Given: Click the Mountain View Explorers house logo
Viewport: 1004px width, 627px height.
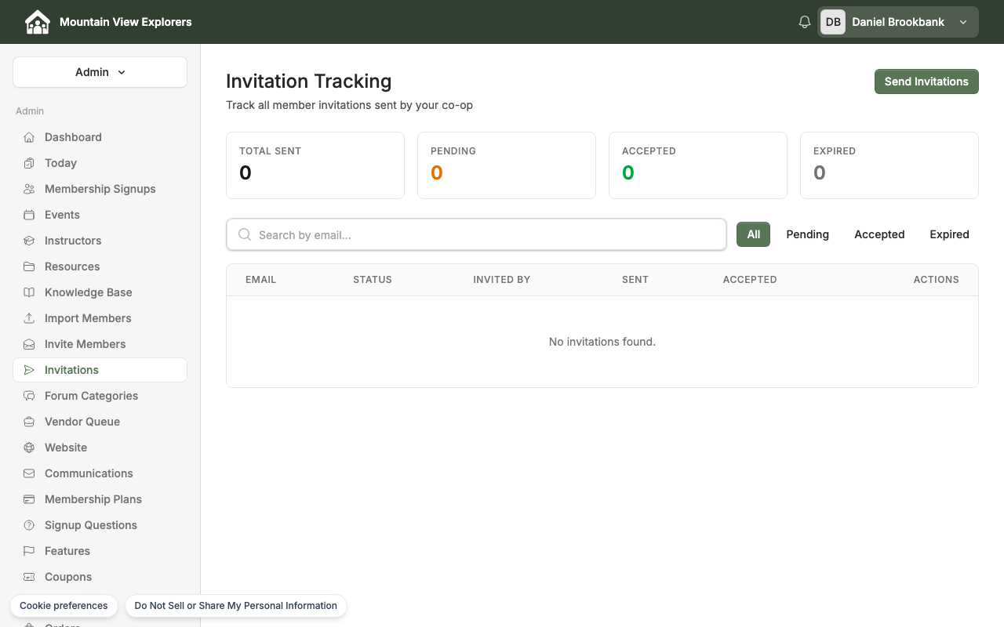Looking at the screenshot, I should pos(38,22).
